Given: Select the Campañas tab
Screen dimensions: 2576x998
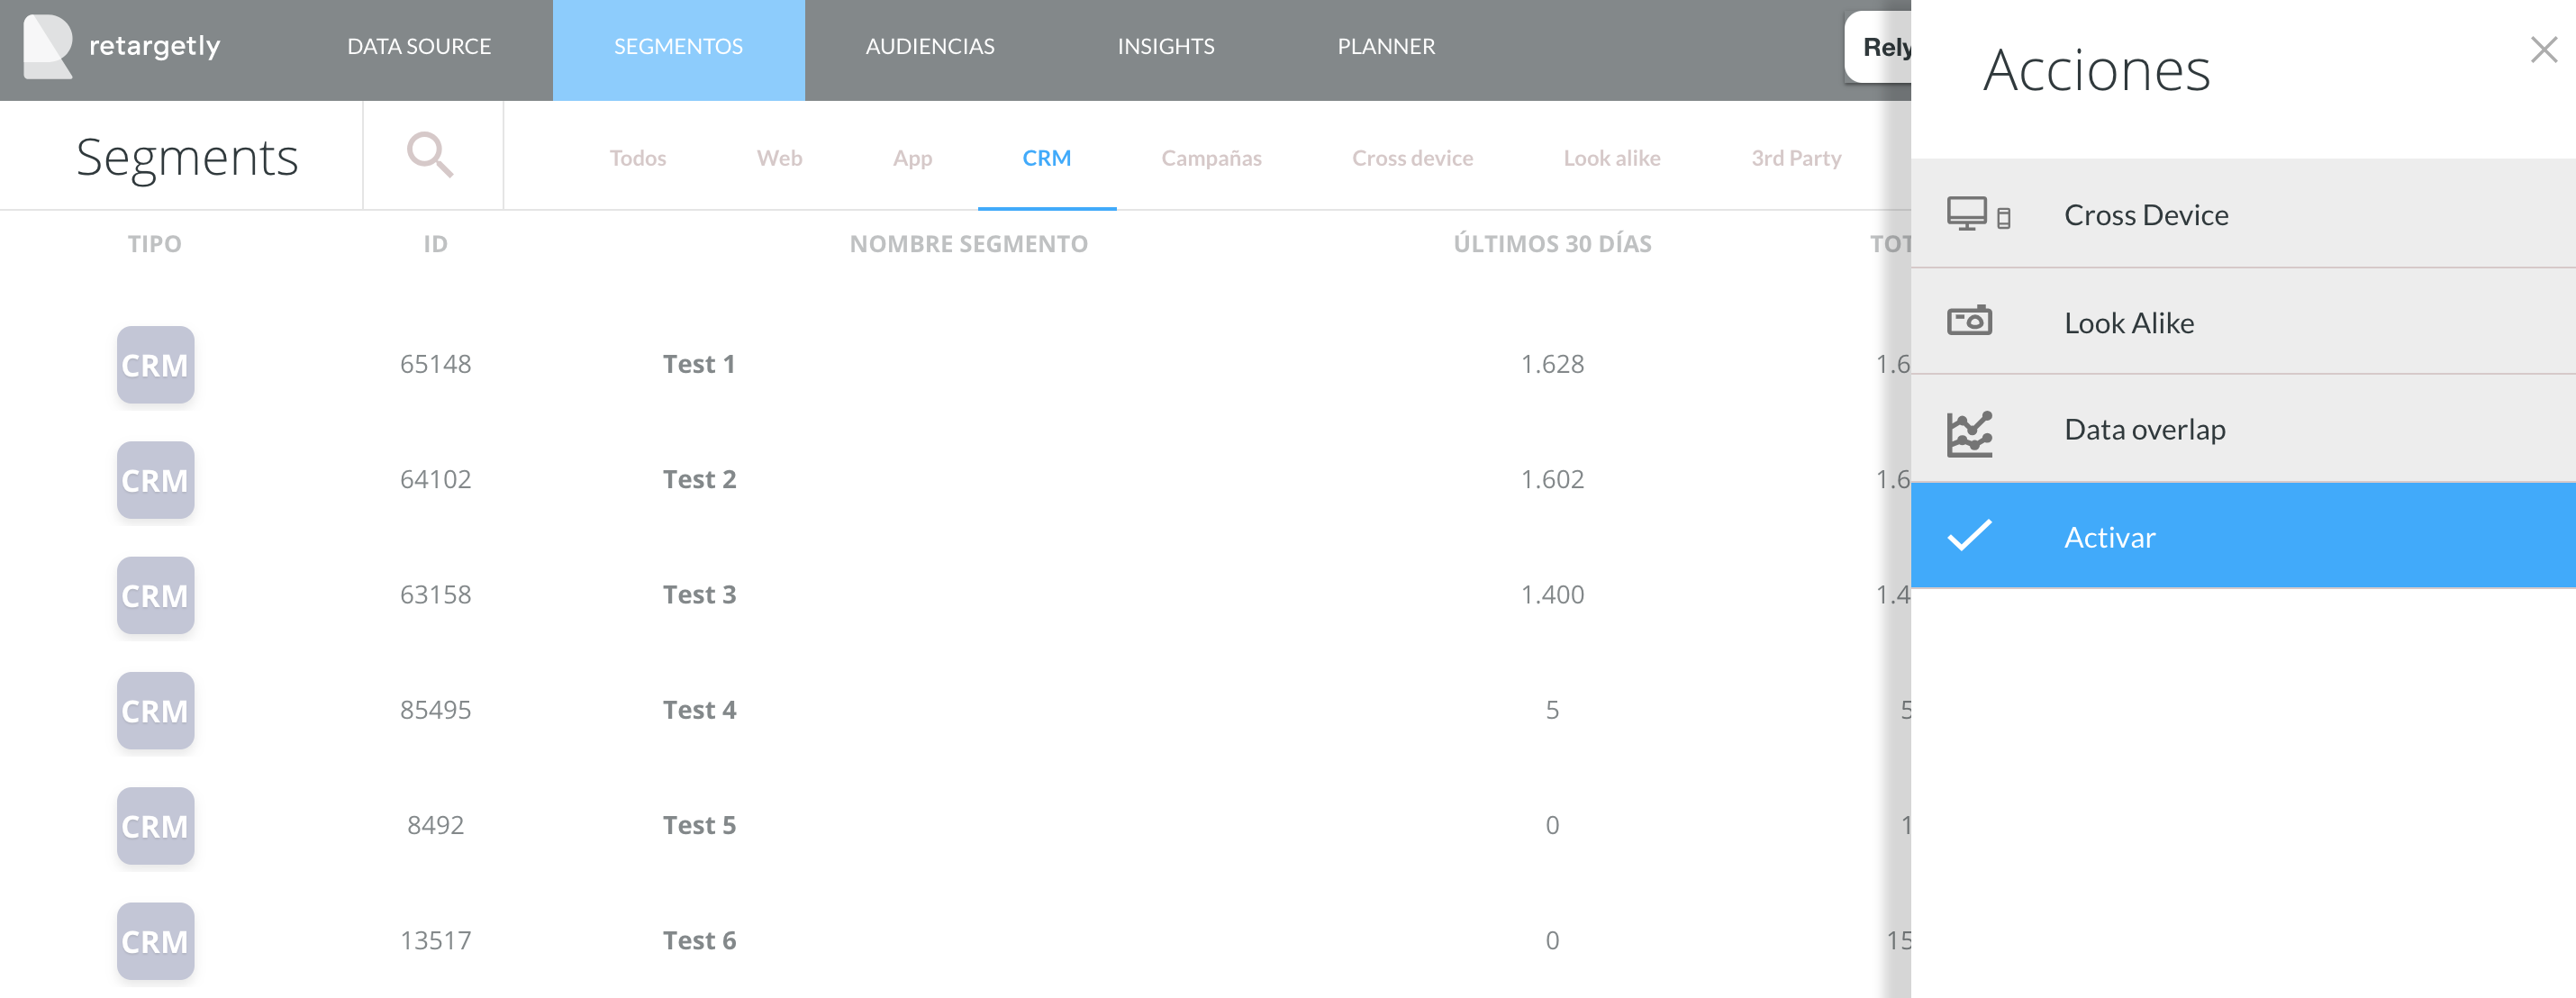Looking at the screenshot, I should click(1210, 158).
